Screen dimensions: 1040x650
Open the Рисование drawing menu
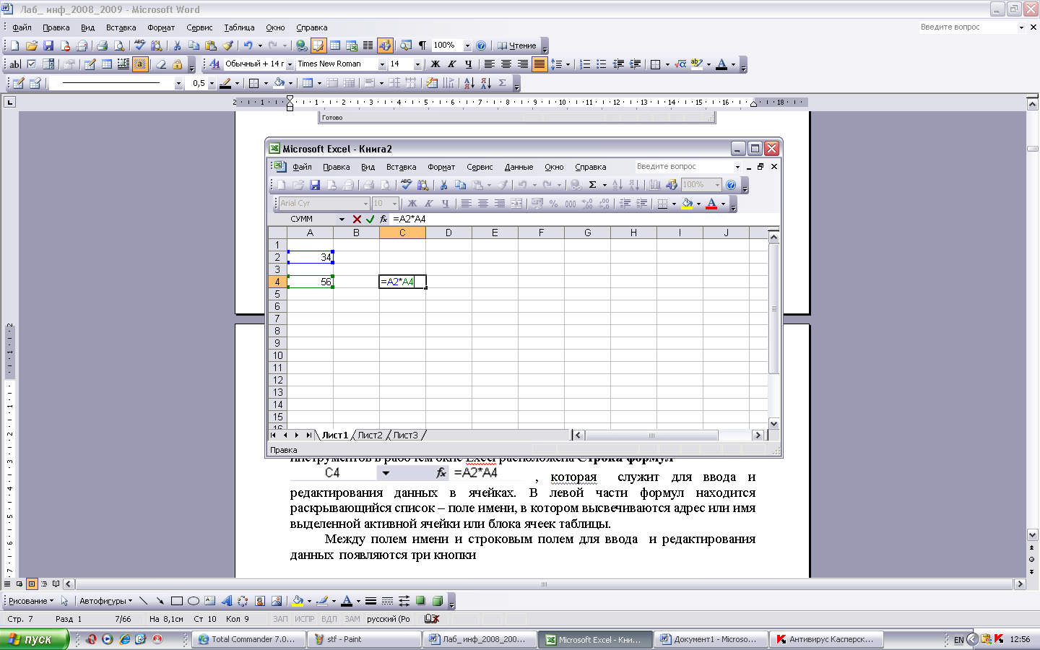31,601
